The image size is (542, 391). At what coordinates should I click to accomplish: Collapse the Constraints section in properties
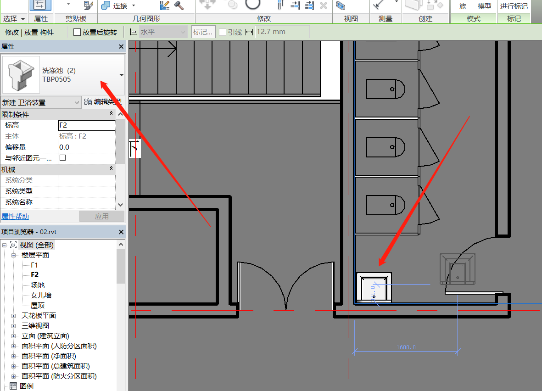pos(111,114)
